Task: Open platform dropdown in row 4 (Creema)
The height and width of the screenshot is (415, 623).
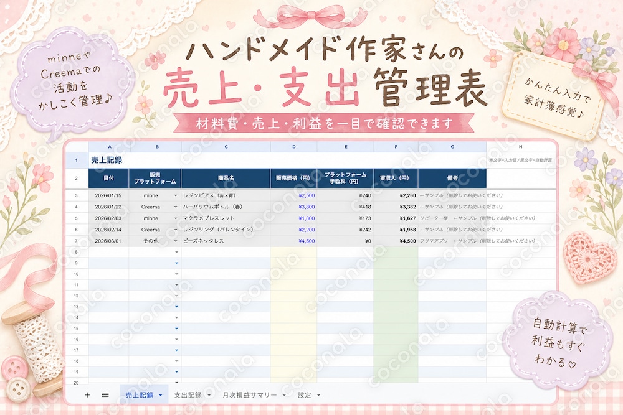Action: coord(176,207)
